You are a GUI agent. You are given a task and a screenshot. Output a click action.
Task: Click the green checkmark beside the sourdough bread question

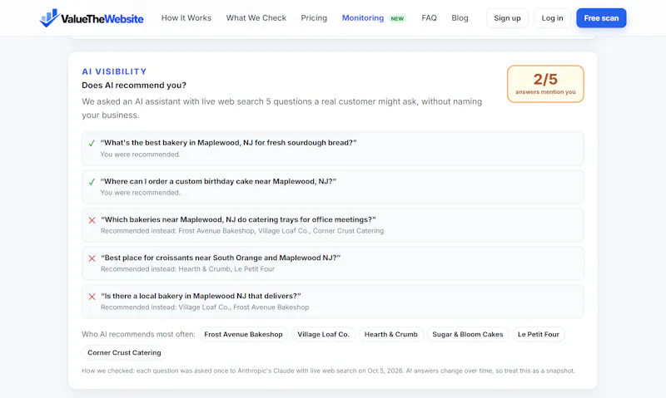[92, 143]
